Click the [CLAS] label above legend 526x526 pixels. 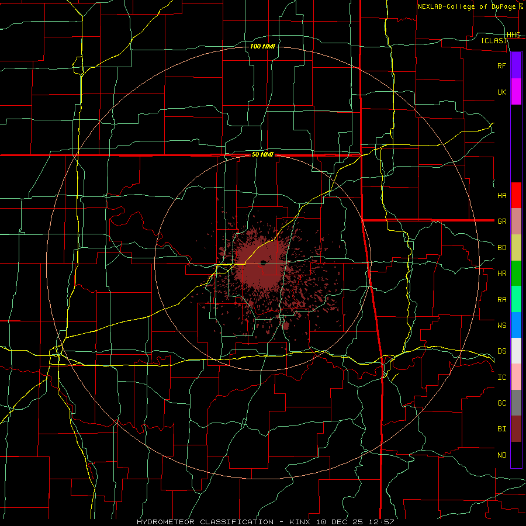click(494, 41)
